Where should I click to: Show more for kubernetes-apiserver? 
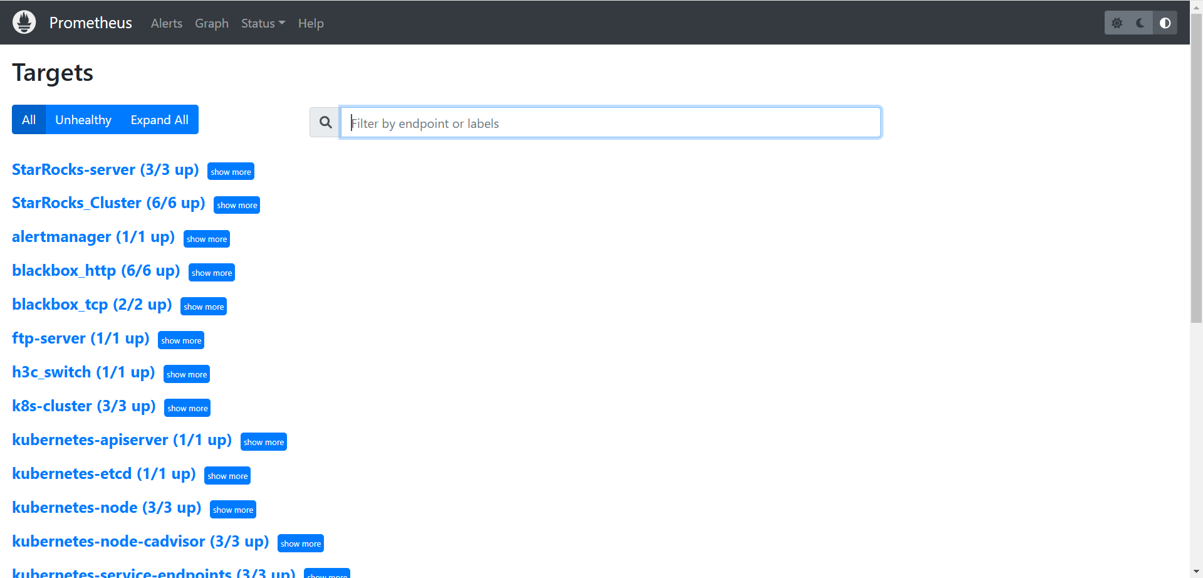click(x=264, y=442)
